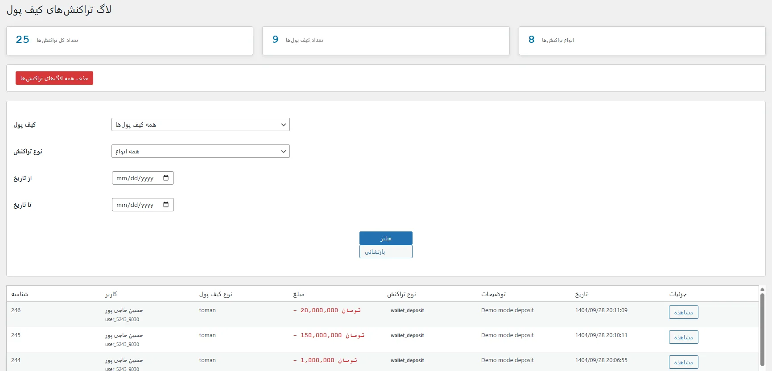Open calendar picker icon in تا تاریخ field
This screenshot has height=371, width=772.
[x=166, y=205]
